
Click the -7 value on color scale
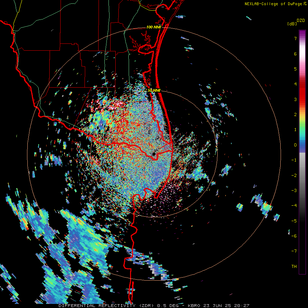pyautogui.click(x=294, y=251)
